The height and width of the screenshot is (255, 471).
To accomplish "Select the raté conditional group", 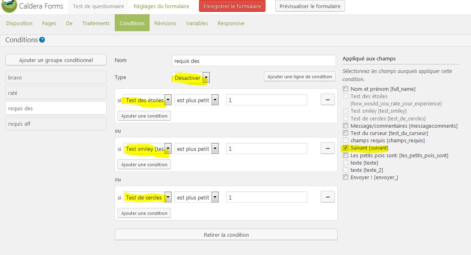I will 56,93.
